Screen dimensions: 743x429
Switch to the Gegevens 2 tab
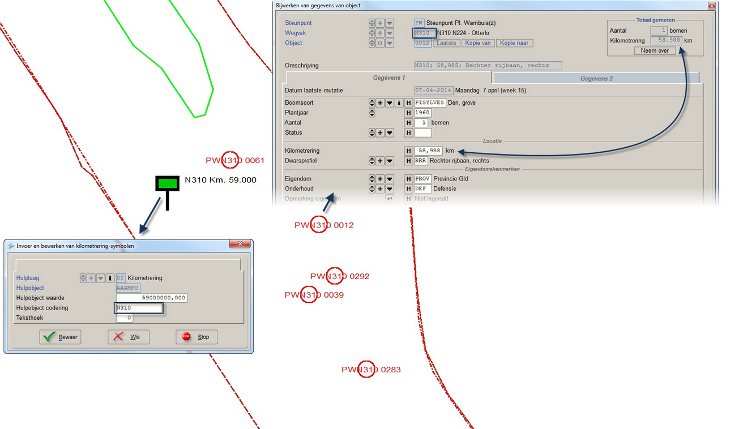point(596,79)
